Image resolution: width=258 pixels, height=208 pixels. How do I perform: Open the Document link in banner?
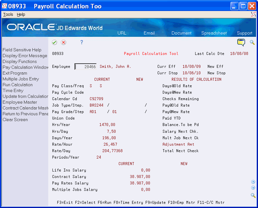click(181, 33)
